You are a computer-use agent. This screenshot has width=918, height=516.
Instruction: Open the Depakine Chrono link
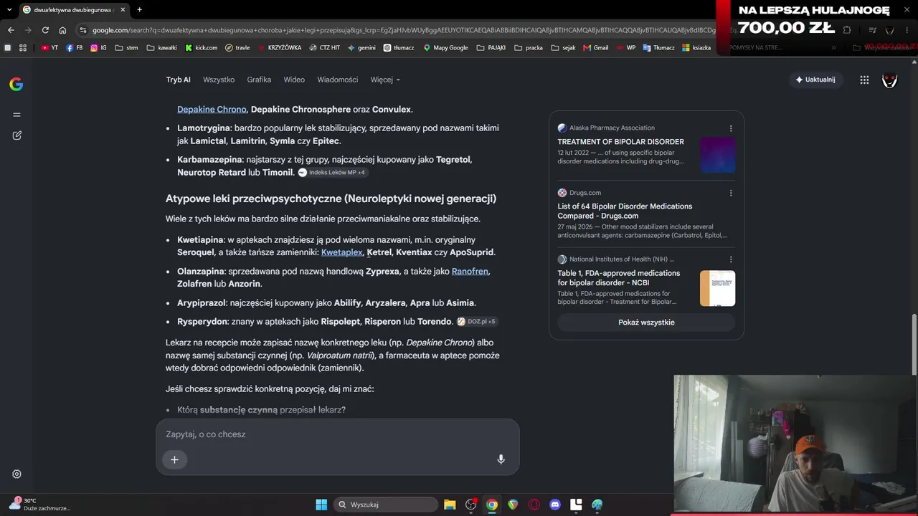[x=212, y=110]
